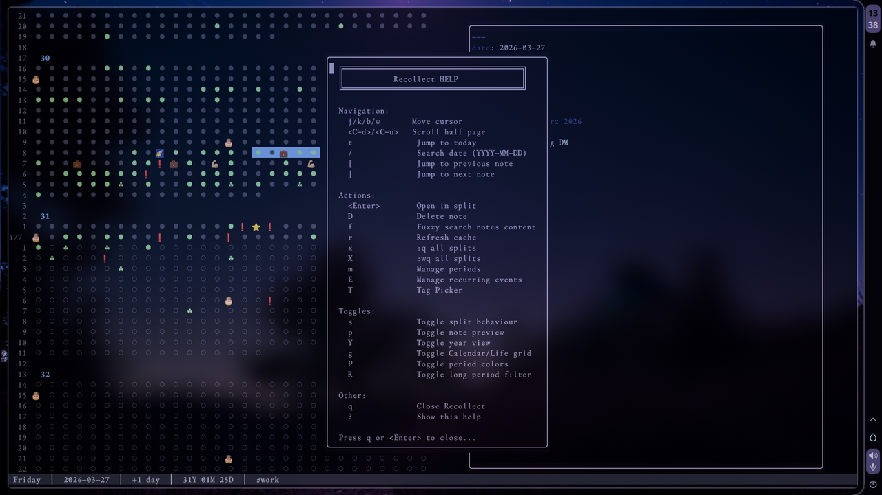
Task: Expand the tray chevron in the side bar
Action: 873,419
